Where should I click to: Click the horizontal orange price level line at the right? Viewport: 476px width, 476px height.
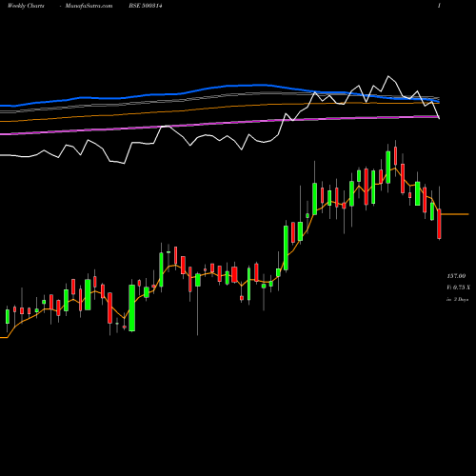[455, 214]
